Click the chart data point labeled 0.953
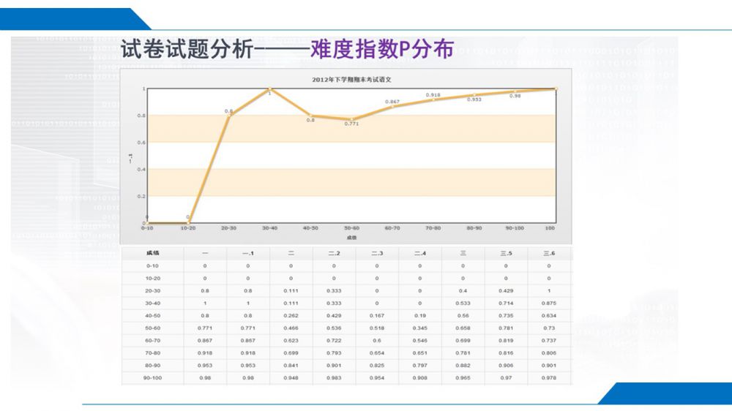The width and height of the screenshot is (732, 411). click(474, 95)
